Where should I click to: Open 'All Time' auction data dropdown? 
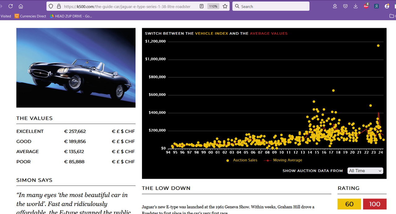pyautogui.click(x=365, y=171)
